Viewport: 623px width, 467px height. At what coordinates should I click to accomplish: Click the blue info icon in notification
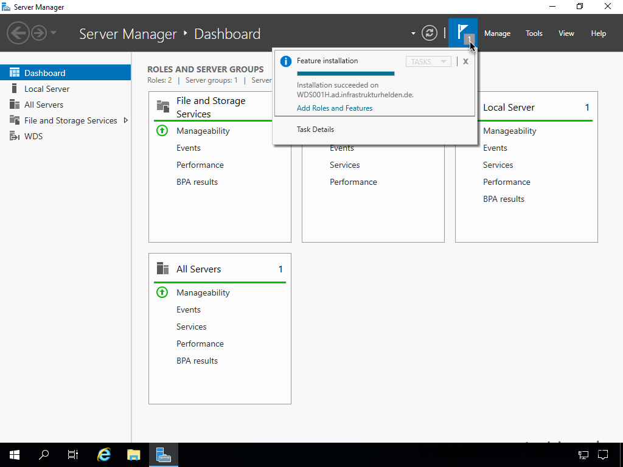coord(286,61)
